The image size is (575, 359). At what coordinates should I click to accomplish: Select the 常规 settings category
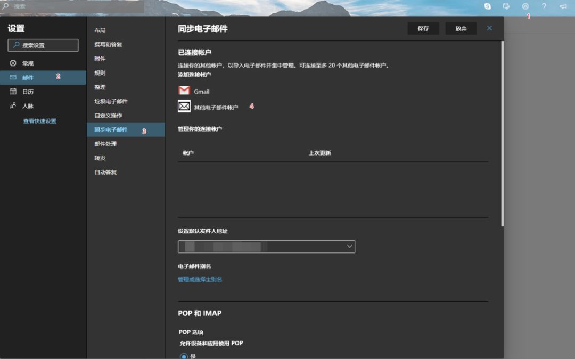[43, 63]
